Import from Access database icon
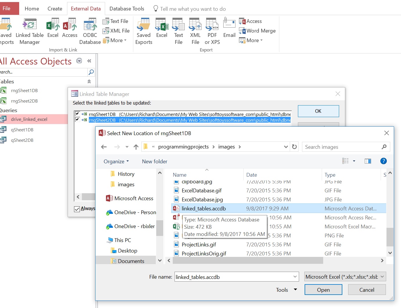The height and width of the screenshot is (308, 401). (70, 28)
